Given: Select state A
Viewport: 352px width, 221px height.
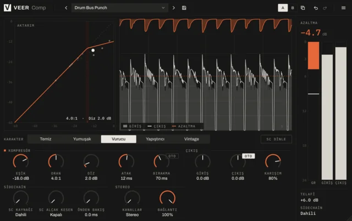Looking at the screenshot, I should pos(283,8).
